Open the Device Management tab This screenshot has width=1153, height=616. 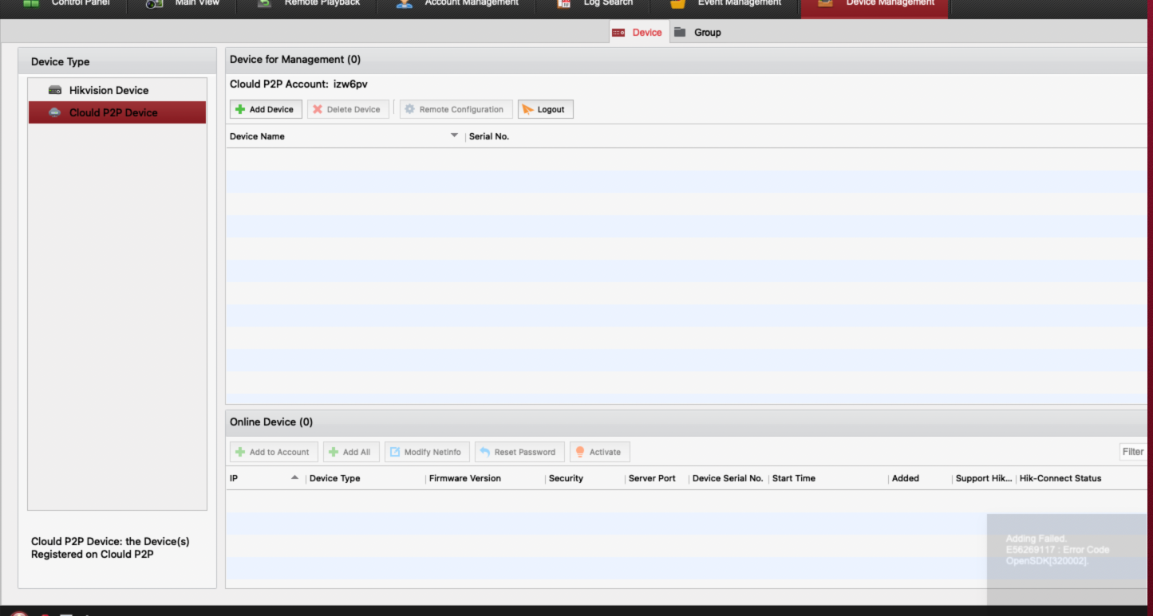coord(876,5)
